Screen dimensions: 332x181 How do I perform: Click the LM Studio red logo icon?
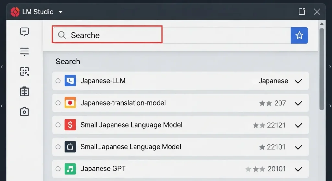pos(15,12)
